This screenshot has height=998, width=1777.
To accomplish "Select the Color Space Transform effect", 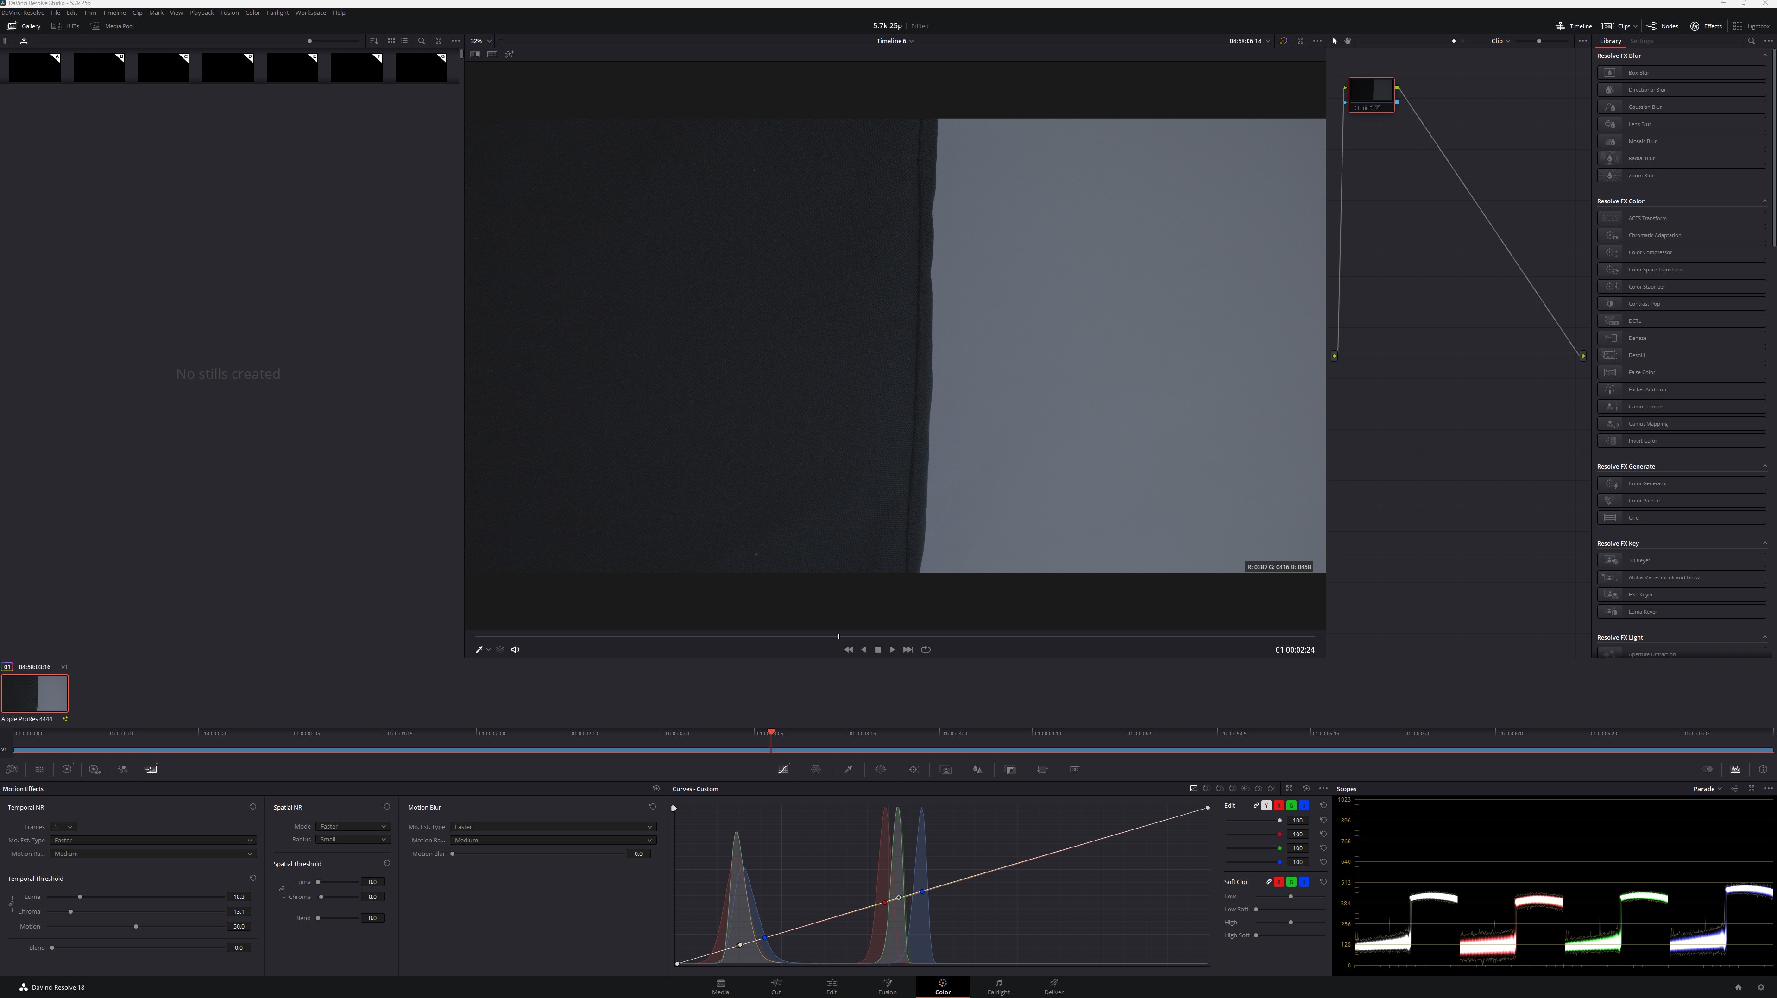I will click(1681, 270).
